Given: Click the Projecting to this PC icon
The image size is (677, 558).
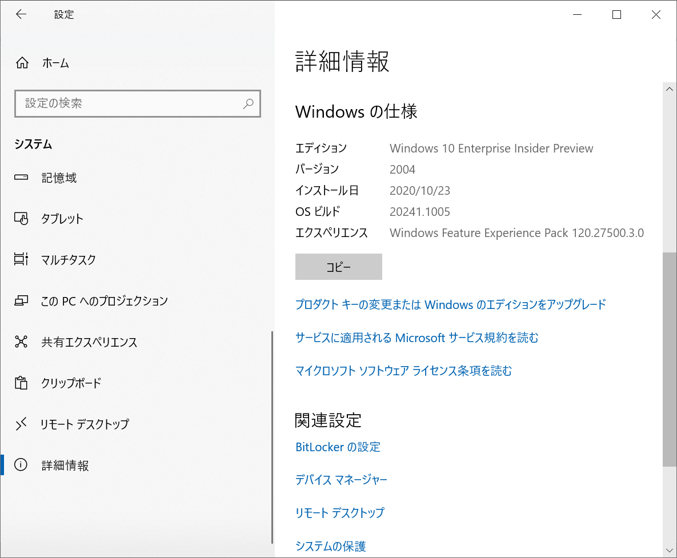Looking at the screenshot, I should pos(21,300).
